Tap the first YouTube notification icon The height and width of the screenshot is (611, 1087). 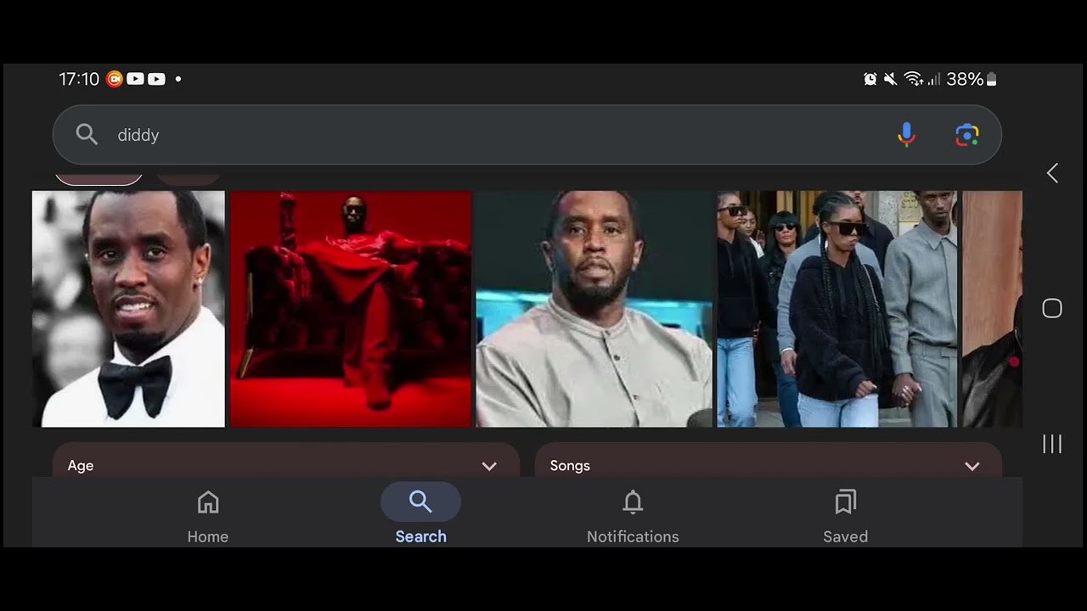click(135, 79)
